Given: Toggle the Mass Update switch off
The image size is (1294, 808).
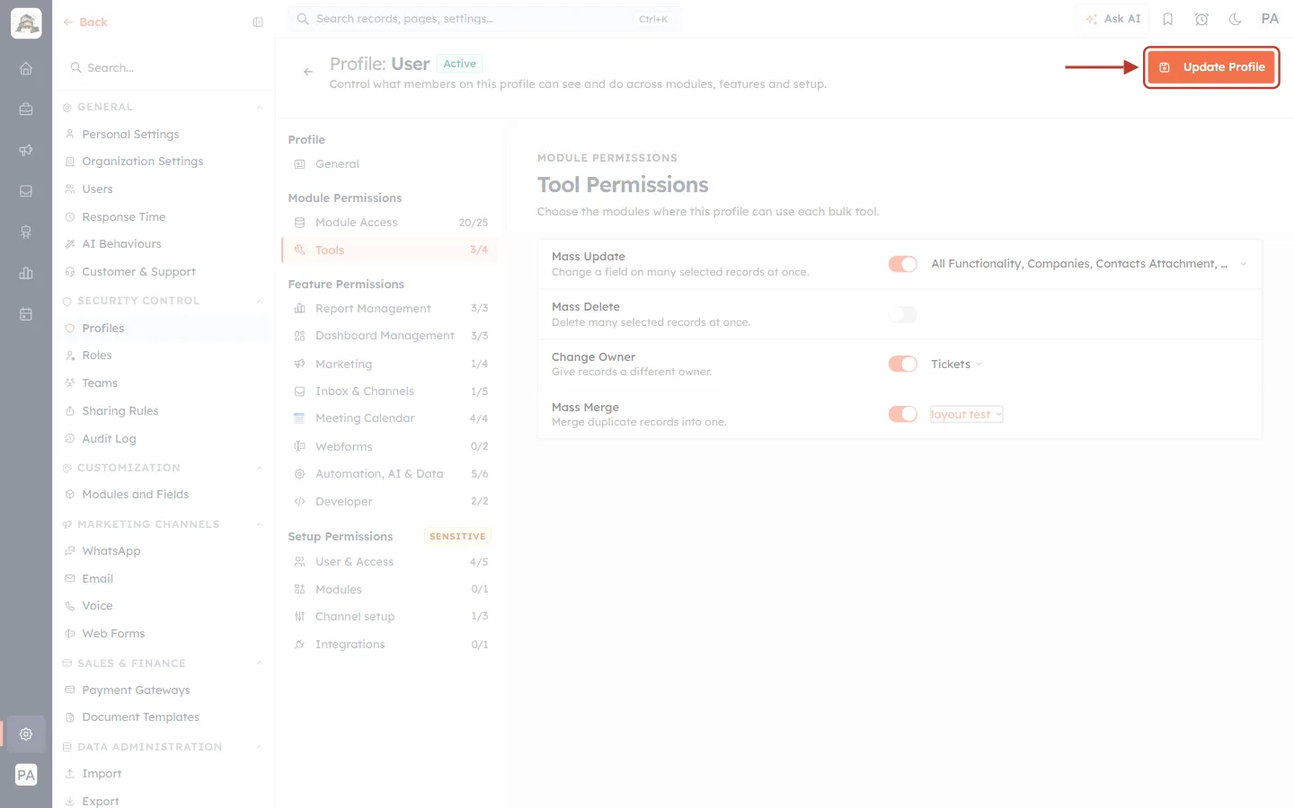Looking at the screenshot, I should (x=903, y=264).
